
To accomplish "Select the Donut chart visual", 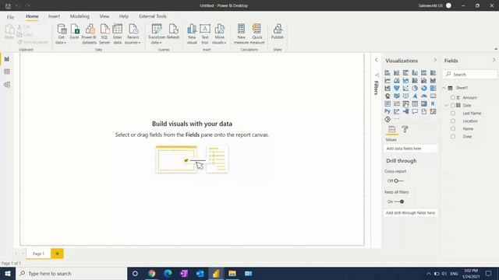I will [x=424, y=88].
